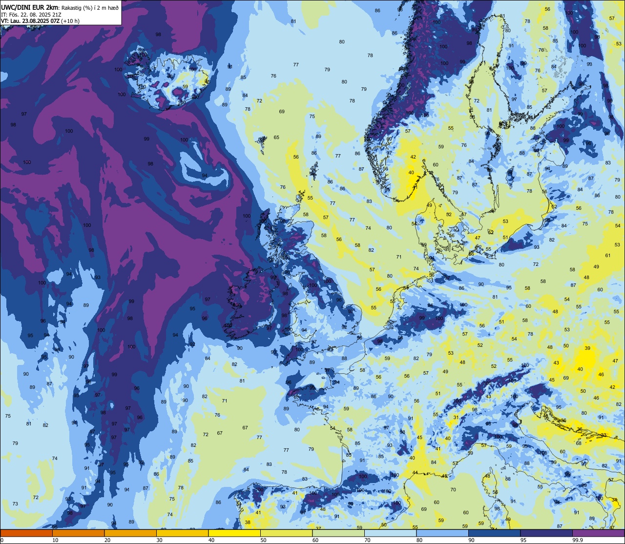Click the '(+10 h)' forecast offset text

click(71, 21)
